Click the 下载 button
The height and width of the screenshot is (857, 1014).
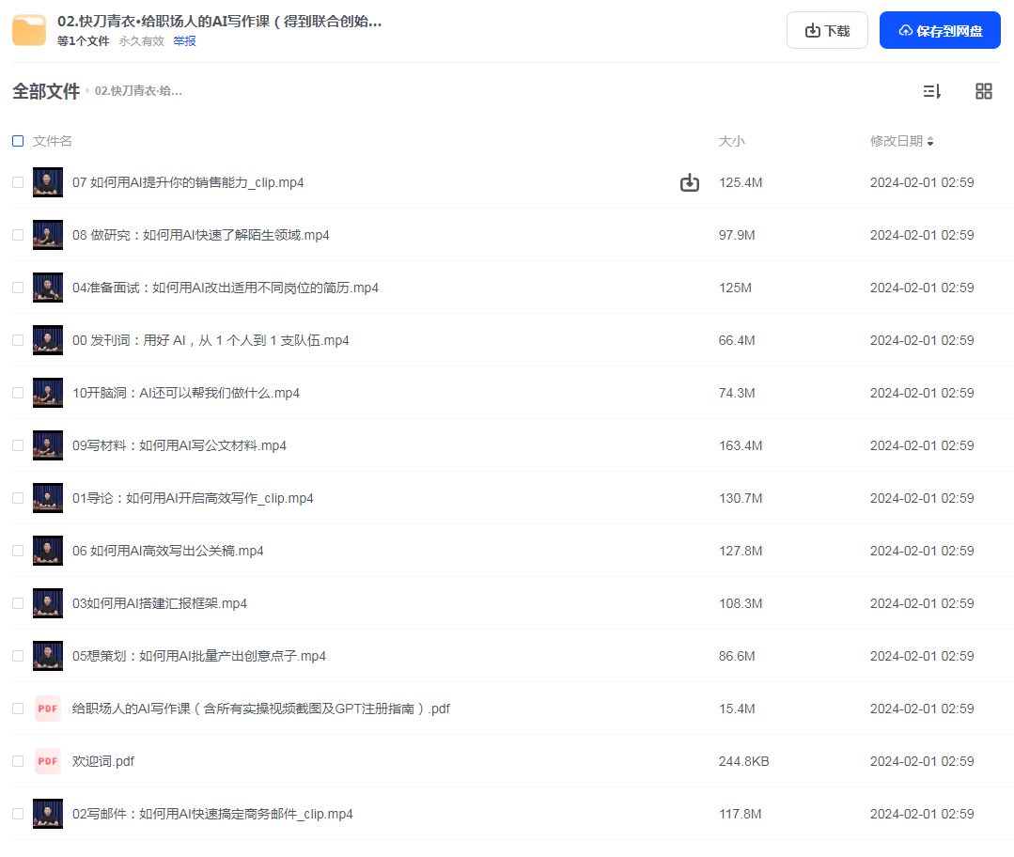[x=827, y=30]
